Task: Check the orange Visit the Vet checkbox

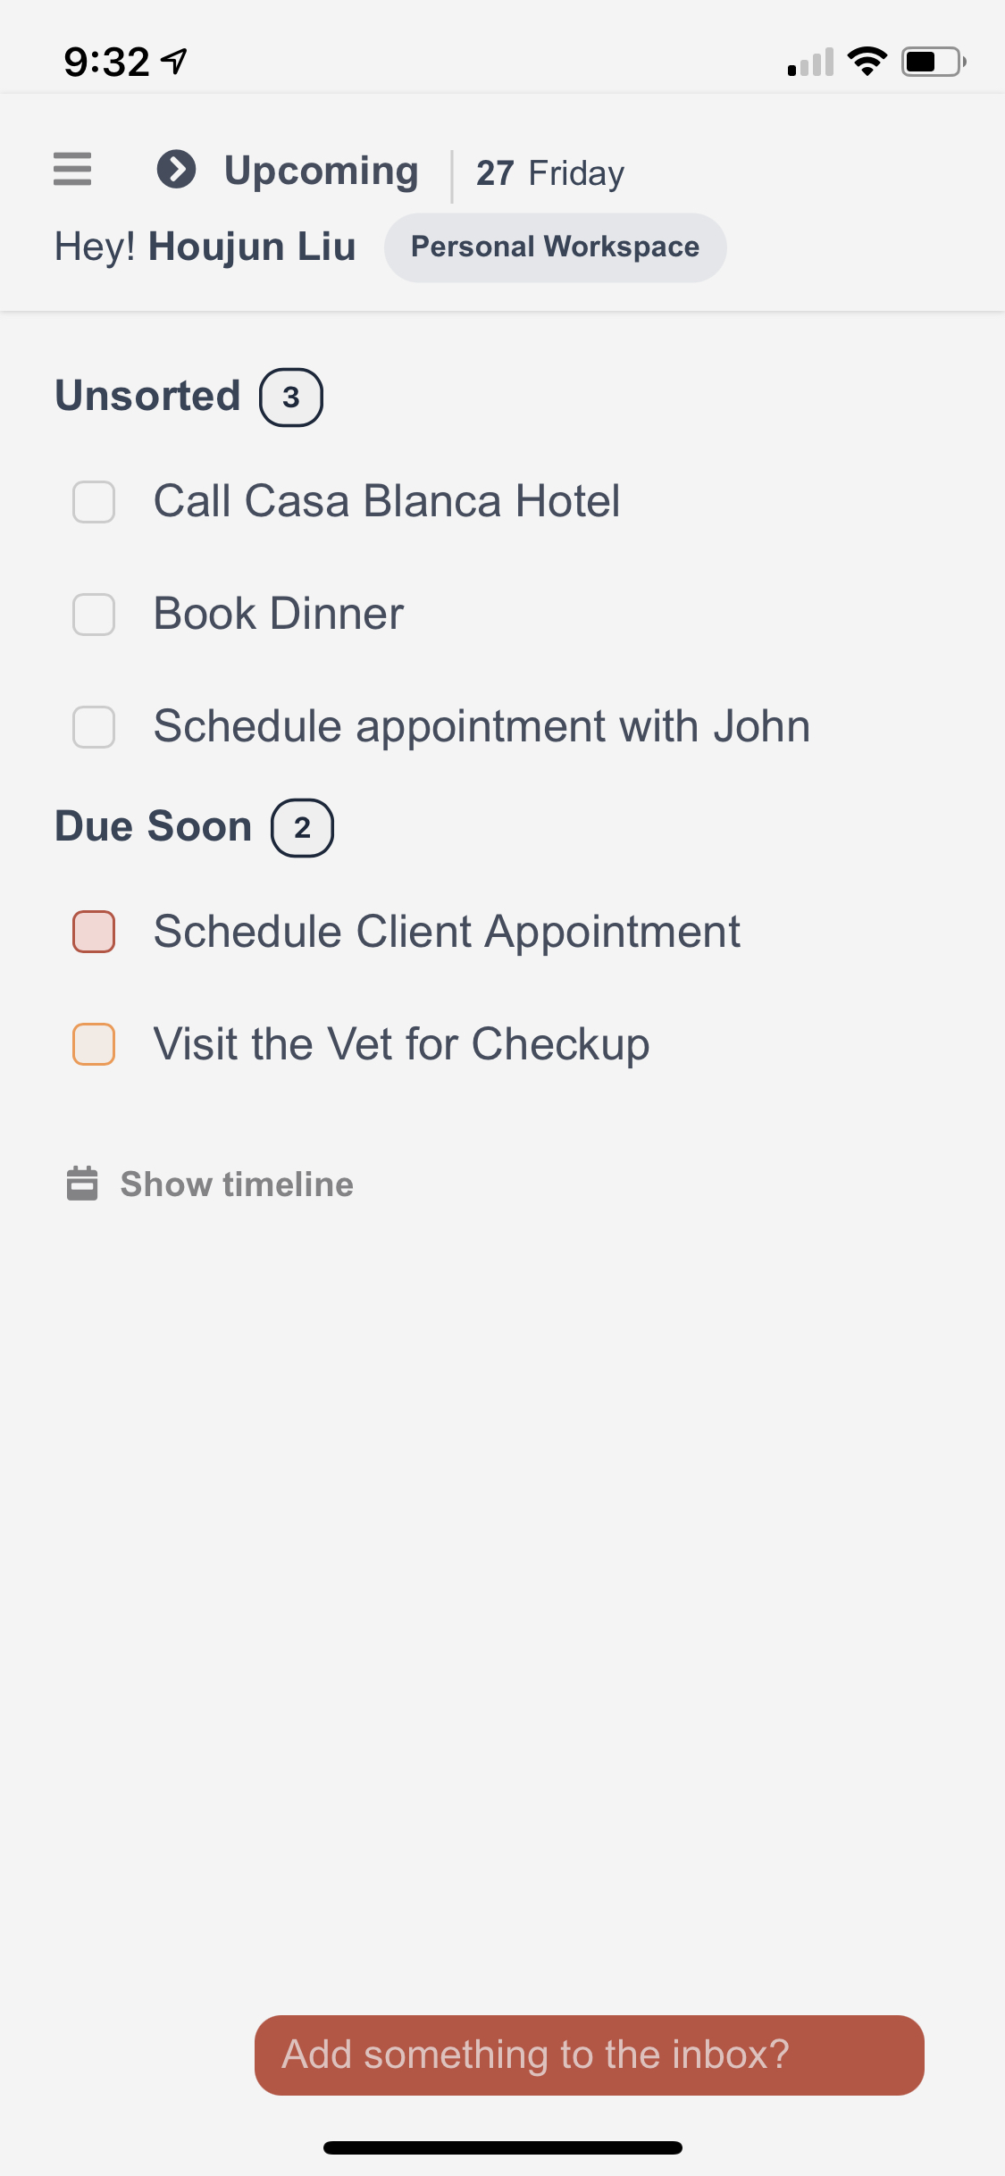Action: coord(94,1045)
